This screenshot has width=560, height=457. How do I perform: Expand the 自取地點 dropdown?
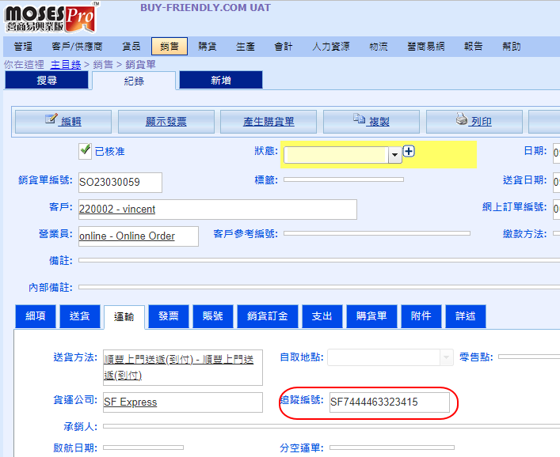(446, 357)
